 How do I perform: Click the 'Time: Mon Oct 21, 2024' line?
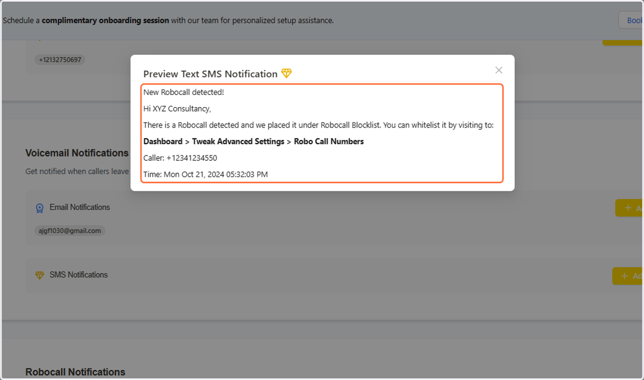pyautogui.click(x=206, y=174)
